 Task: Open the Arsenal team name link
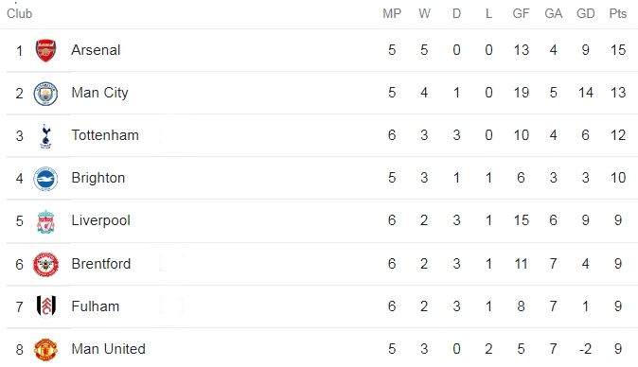[x=96, y=50]
